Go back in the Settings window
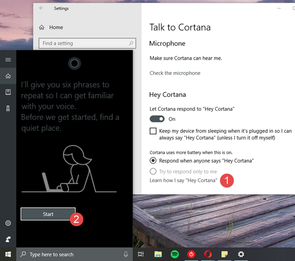The width and height of the screenshot is (295, 261). point(41,8)
